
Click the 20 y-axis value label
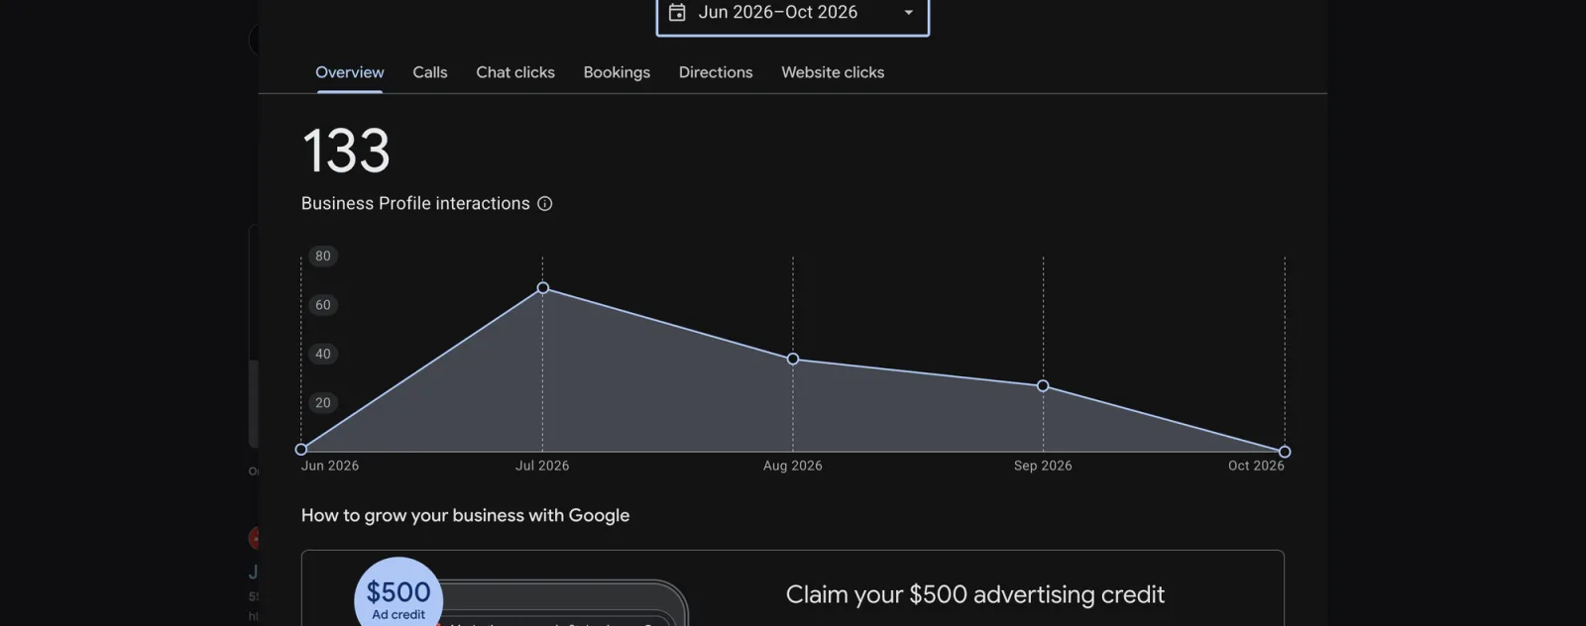point(323,403)
